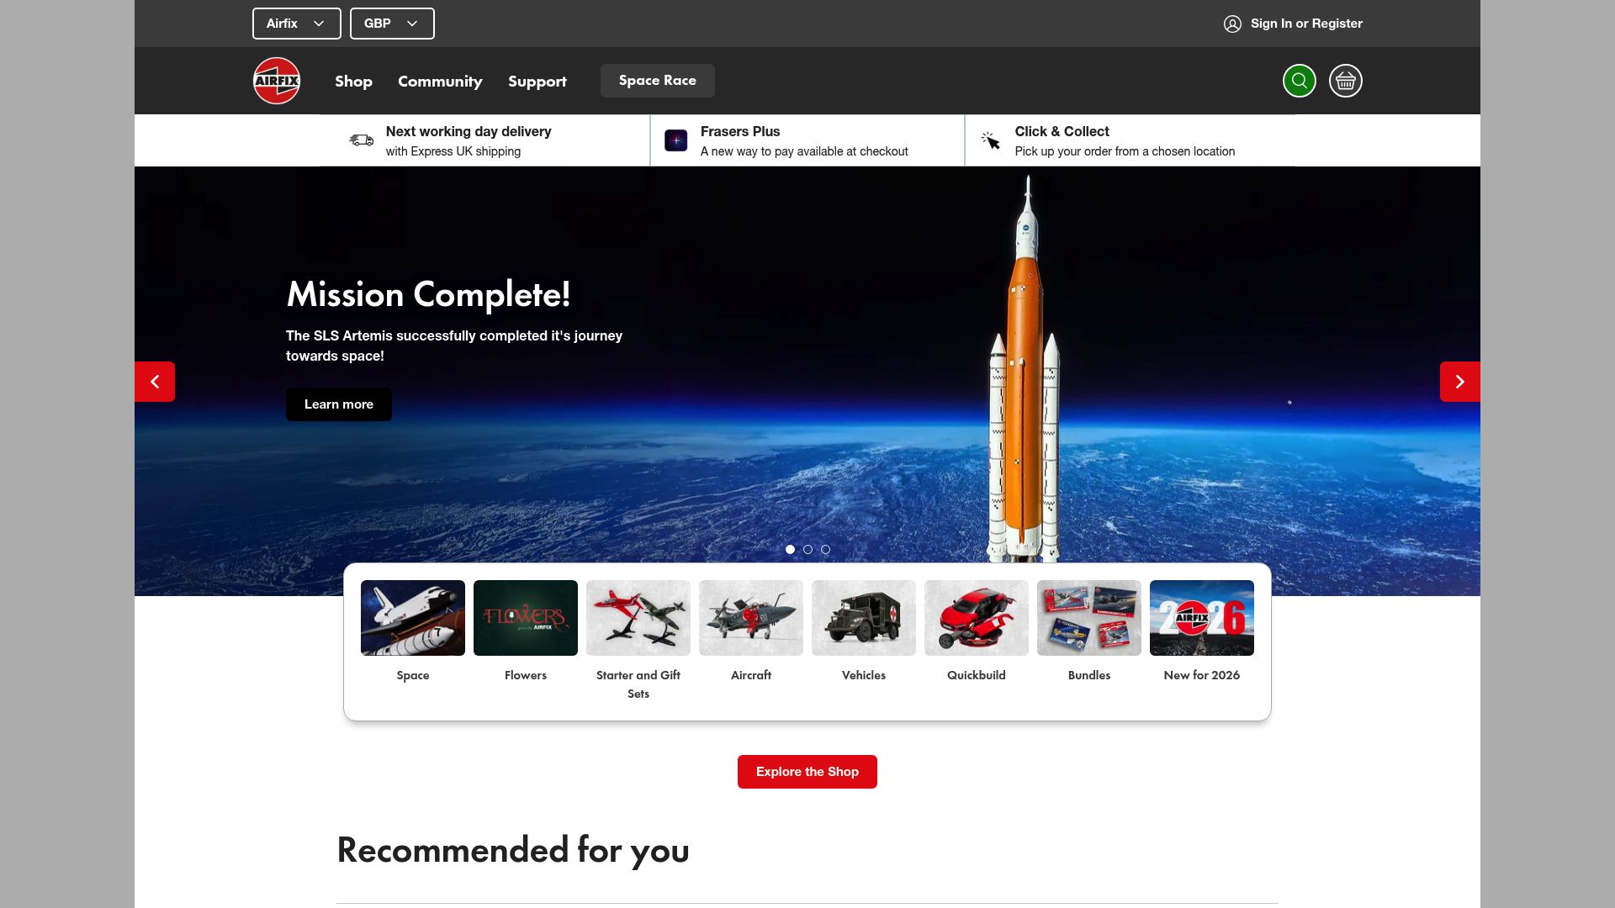
Task: Open the Vehicles category thumbnail
Action: coord(864,618)
